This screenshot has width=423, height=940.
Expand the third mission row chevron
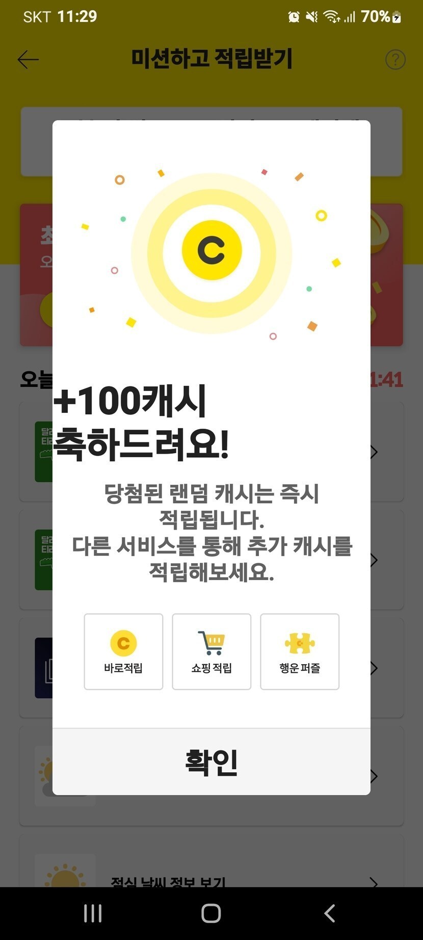pos(374,668)
